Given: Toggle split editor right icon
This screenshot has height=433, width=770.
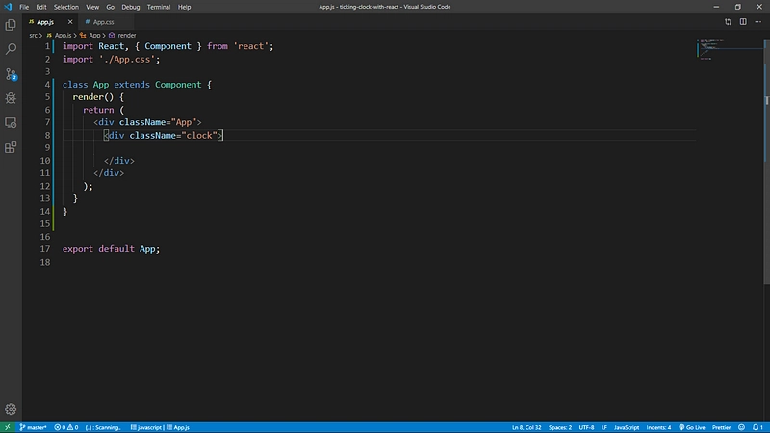Looking at the screenshot, I should pyautogui.click(x=743, y=22).
